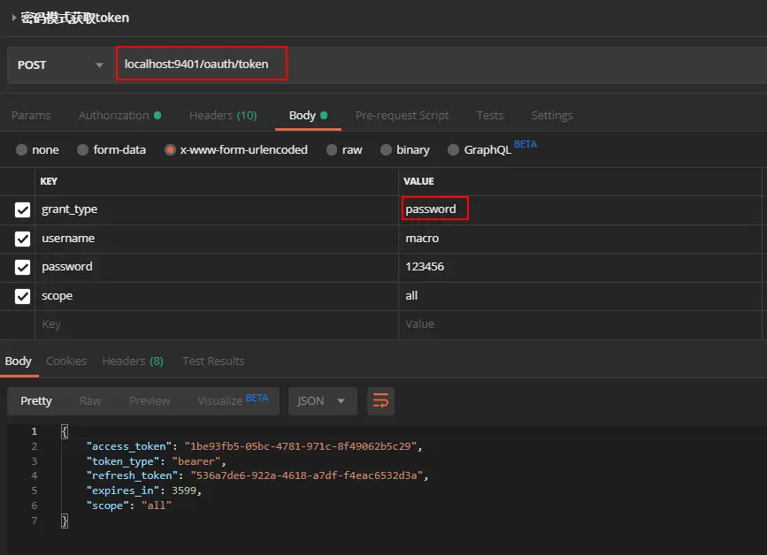Disable the scope parameter checkbox
Image resolution: width=767 pixels, height=555 pixels.
22,296
